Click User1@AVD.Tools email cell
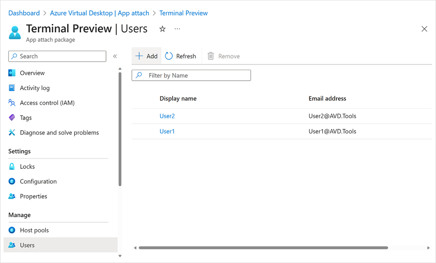Image resolution: width=436 pixels, height=263 pixels. click(x=332, y=131)
